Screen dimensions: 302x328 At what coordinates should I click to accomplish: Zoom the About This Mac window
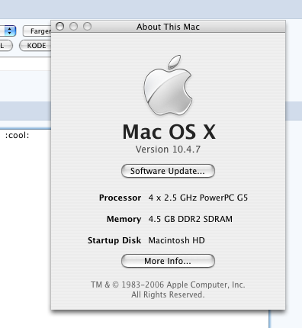(87, 26)
